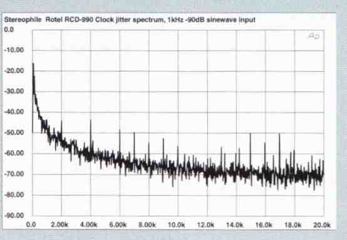
Task: Click the Stereophile label in the title
Action: click(23, 20)
